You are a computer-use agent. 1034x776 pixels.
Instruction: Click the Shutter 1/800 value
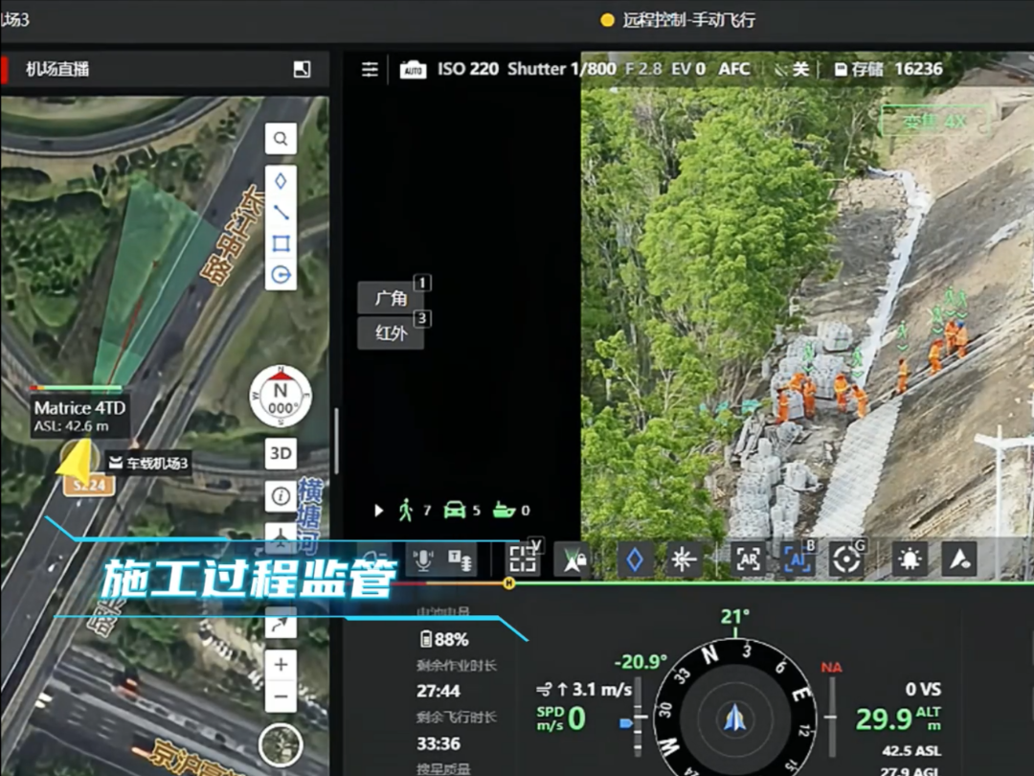coord(562,69)
